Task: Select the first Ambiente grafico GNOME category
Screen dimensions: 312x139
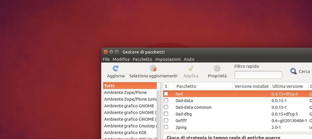Action: coord(130,106)
